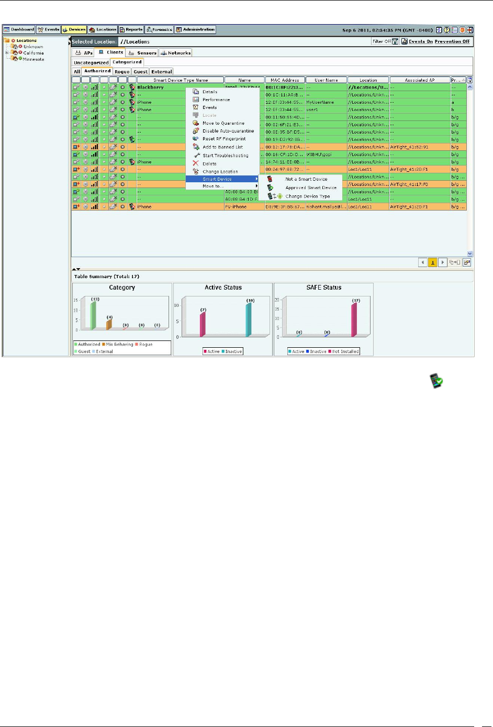Expand the California location node
Screen dimensions: 493x727
(7, 53)
